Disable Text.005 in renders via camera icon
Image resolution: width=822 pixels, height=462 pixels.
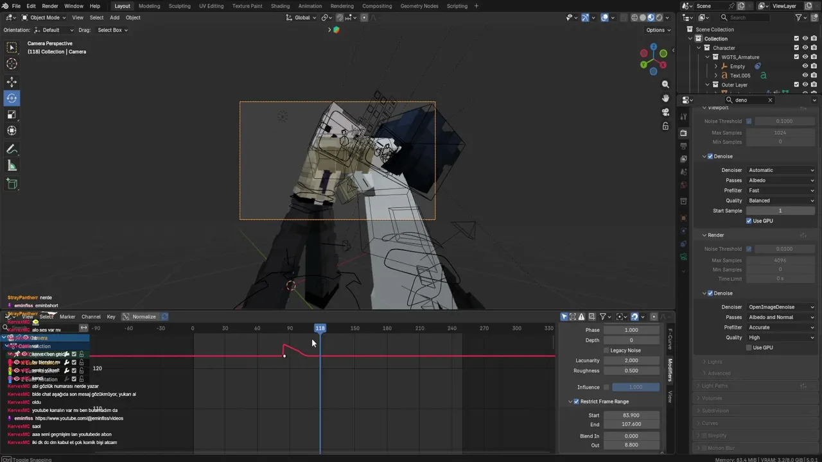coord(814,75)
